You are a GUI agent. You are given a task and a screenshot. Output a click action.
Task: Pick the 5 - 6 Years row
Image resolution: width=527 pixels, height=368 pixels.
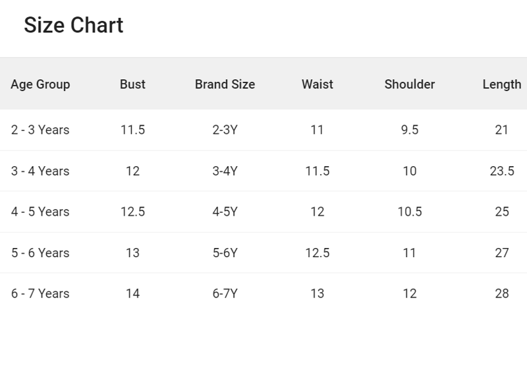[x=40, y=253]
